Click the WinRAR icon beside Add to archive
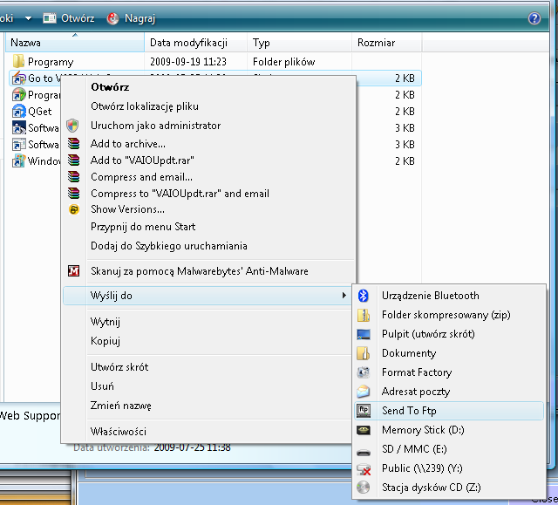This screenshot has width=558, height=505. 73,143
